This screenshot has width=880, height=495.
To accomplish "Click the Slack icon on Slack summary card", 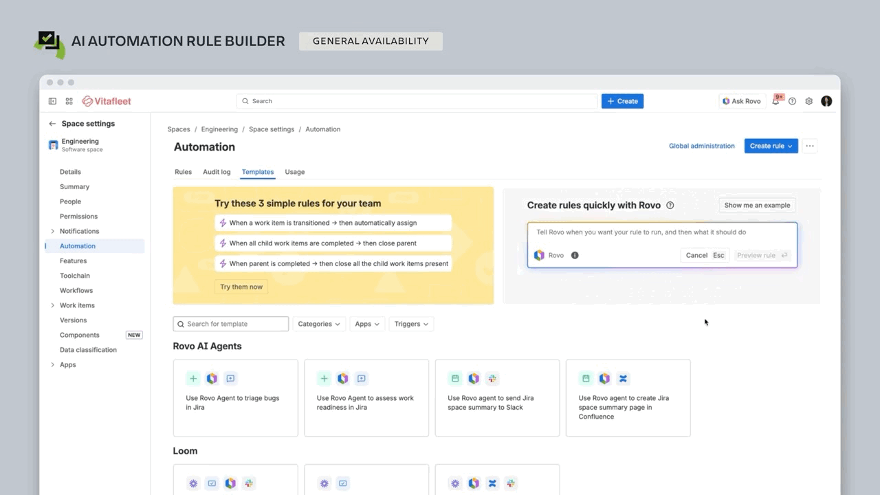I will pos(492,378).
